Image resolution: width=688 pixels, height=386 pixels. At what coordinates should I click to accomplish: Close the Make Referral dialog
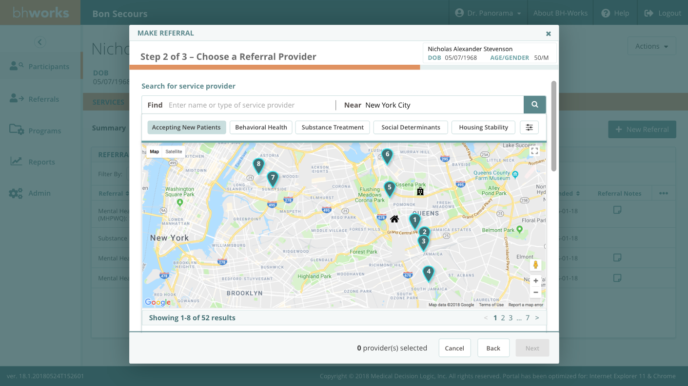click(x=549, y=34)
